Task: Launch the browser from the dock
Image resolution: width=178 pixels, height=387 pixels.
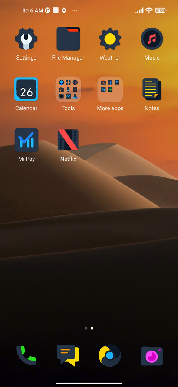Action: [110, 355]
